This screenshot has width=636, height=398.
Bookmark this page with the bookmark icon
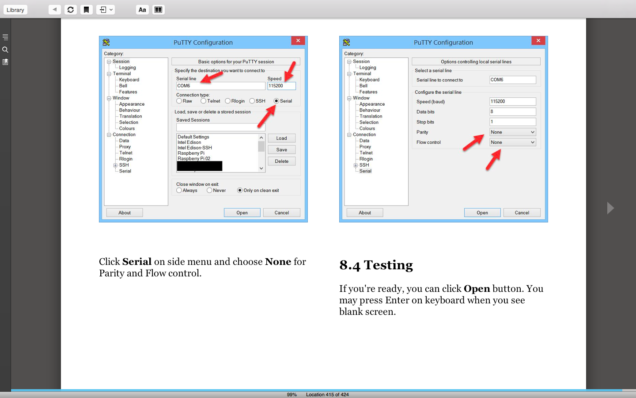87,10
